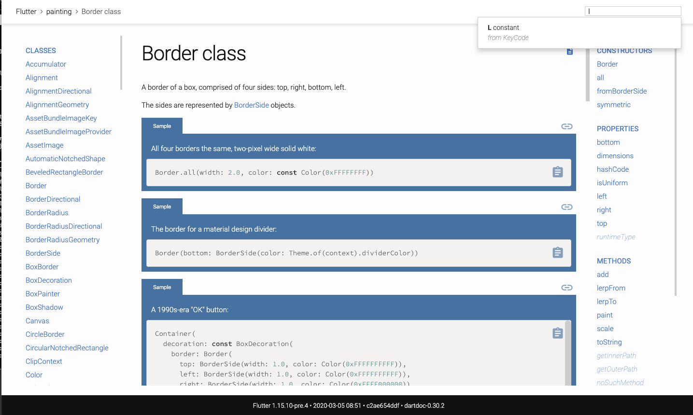The image size is (693, 415).
Task: Select the Sample tab above divider example
Action: click(162, 207)
